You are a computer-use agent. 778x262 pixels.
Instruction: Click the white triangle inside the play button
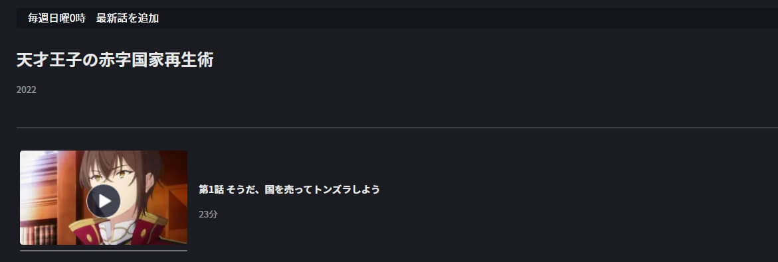pos(104,201)
